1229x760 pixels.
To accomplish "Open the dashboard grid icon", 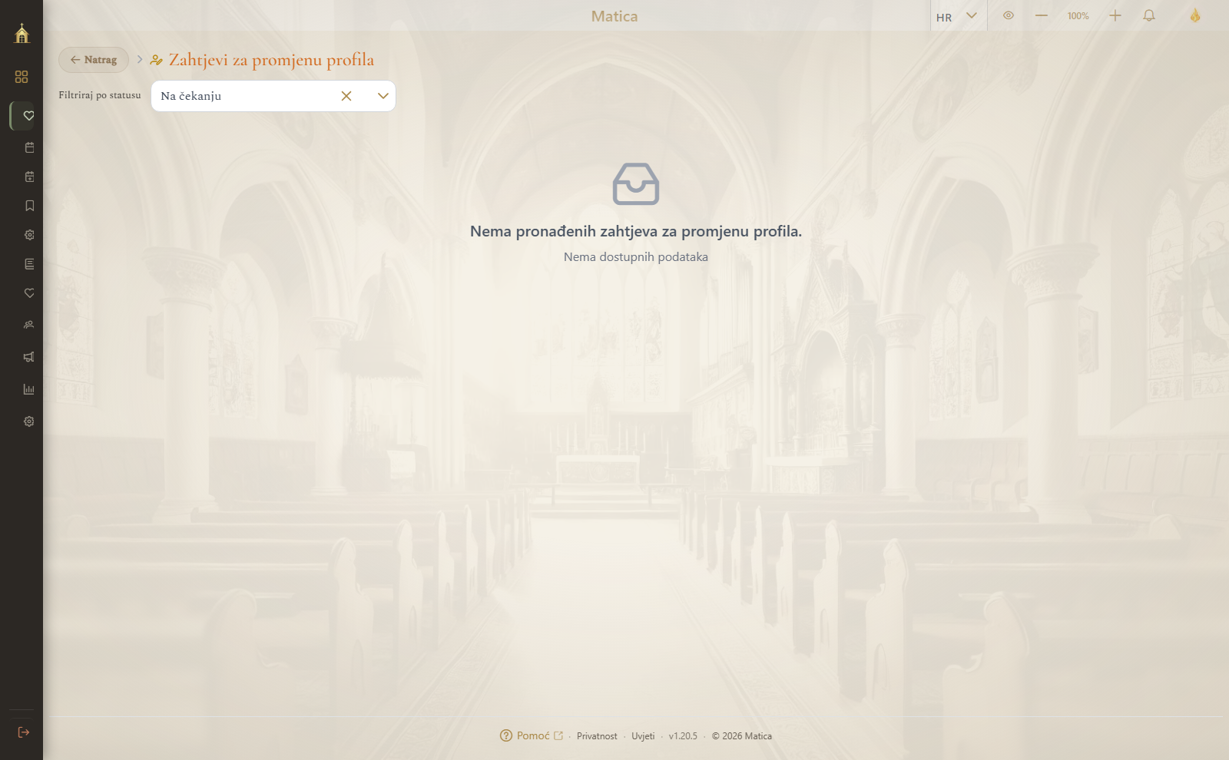I will pyautogui.click(x=22, y=77).
